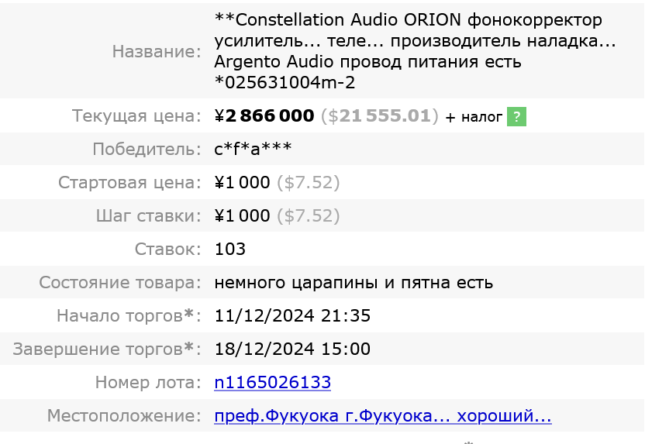Screen dimensions: 645x444
Task: Click the item condition description text
Action: point(354,282)
